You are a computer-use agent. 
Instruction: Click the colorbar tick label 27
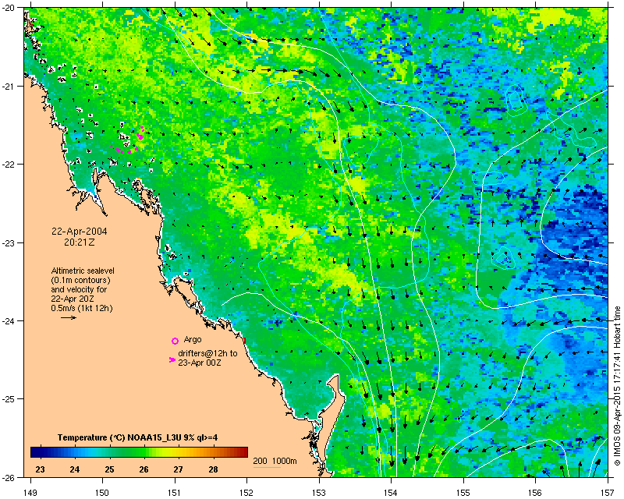point(179,469)
